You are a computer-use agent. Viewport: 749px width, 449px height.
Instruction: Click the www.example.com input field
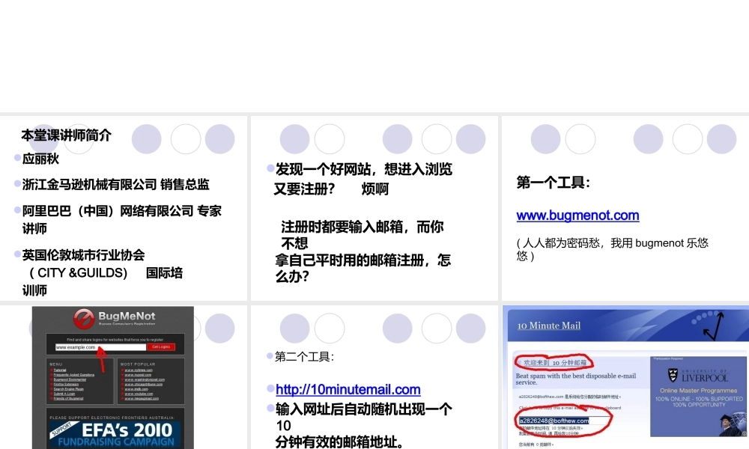[x=100, y=347]
